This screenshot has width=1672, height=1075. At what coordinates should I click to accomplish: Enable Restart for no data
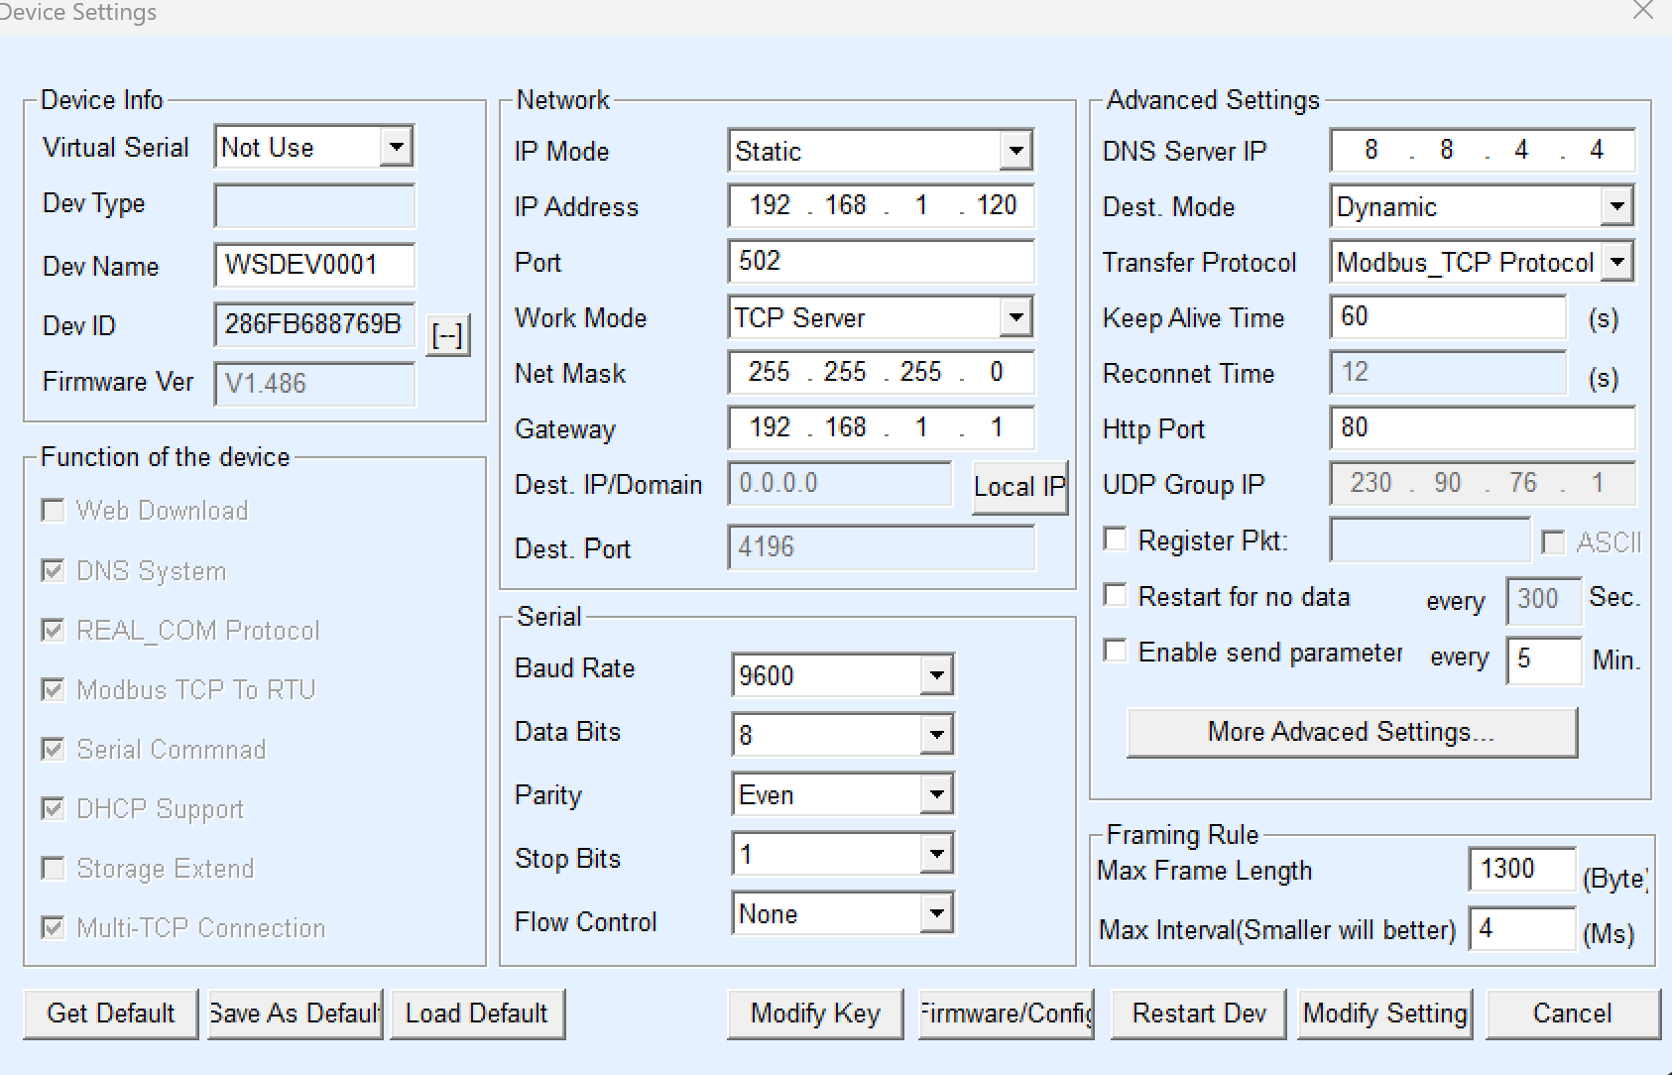[1114, 595]
